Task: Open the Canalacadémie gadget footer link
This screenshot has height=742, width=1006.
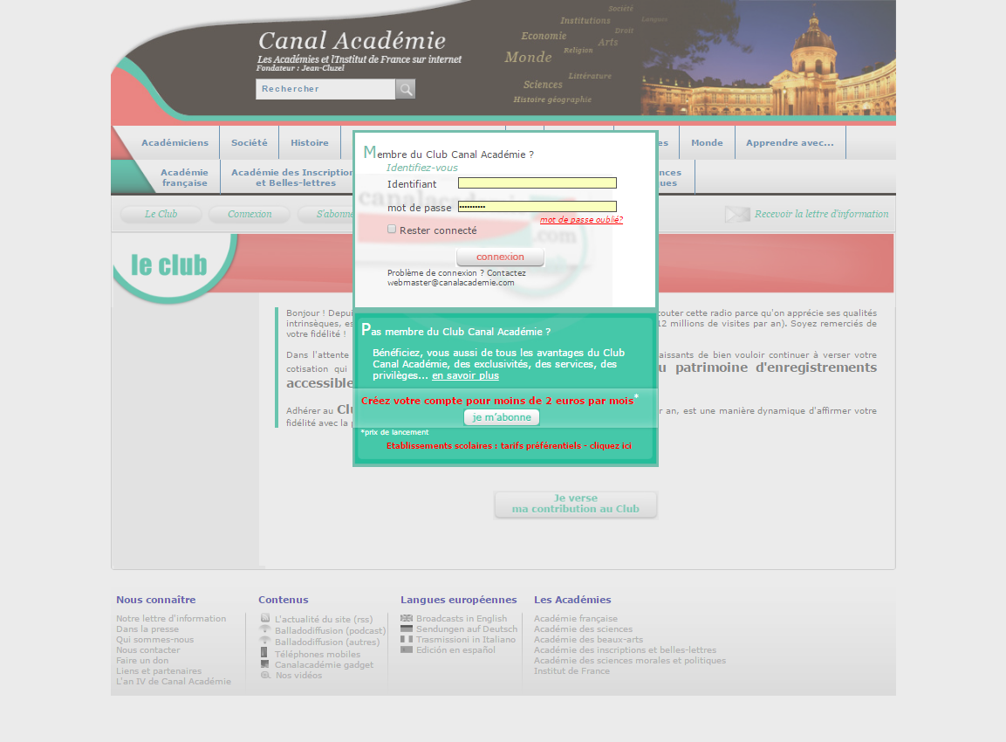Action: [x=324, y=665]
